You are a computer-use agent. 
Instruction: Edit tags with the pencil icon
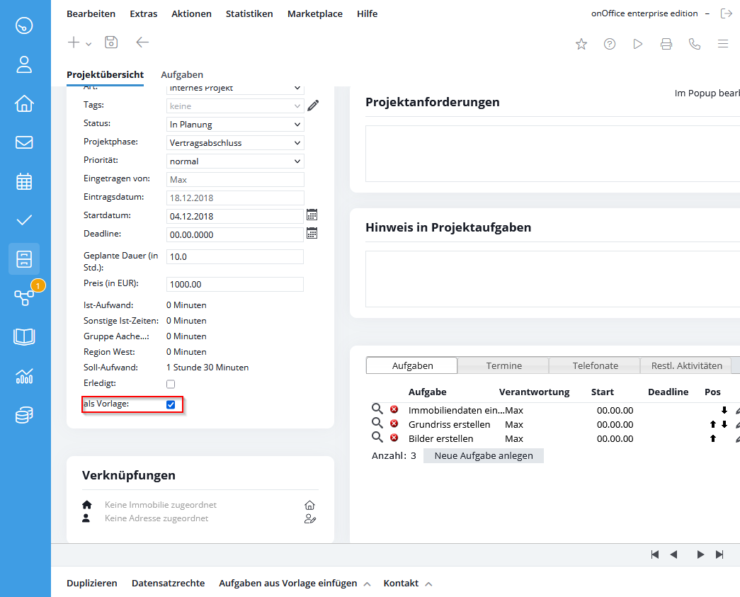click(313, 106)
